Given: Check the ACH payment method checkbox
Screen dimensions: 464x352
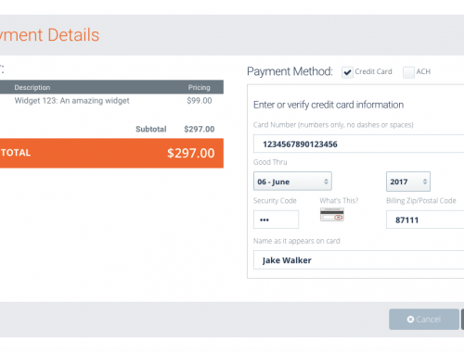Looking at the screenshot, I should point(408,72).
